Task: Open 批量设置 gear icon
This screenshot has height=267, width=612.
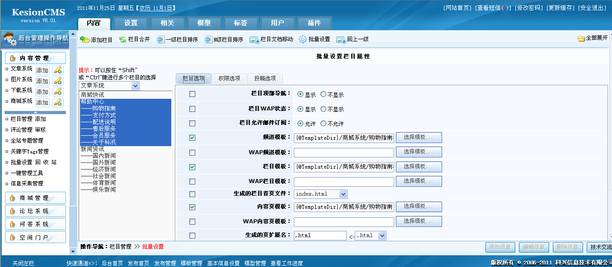Action: (303, 40)
